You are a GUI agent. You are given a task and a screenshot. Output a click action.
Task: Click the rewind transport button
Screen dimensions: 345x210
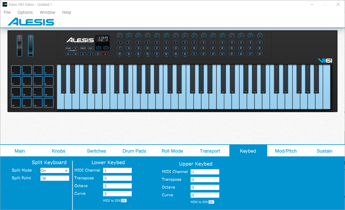point(68,54)
